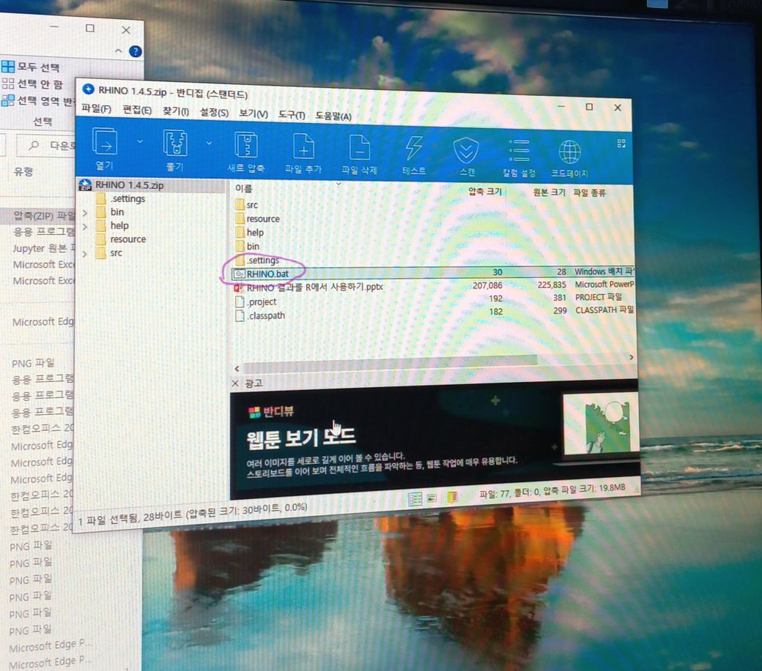Click the 열기 (Open) toolbar icon
Screen dimensions: 762x671
104,144
